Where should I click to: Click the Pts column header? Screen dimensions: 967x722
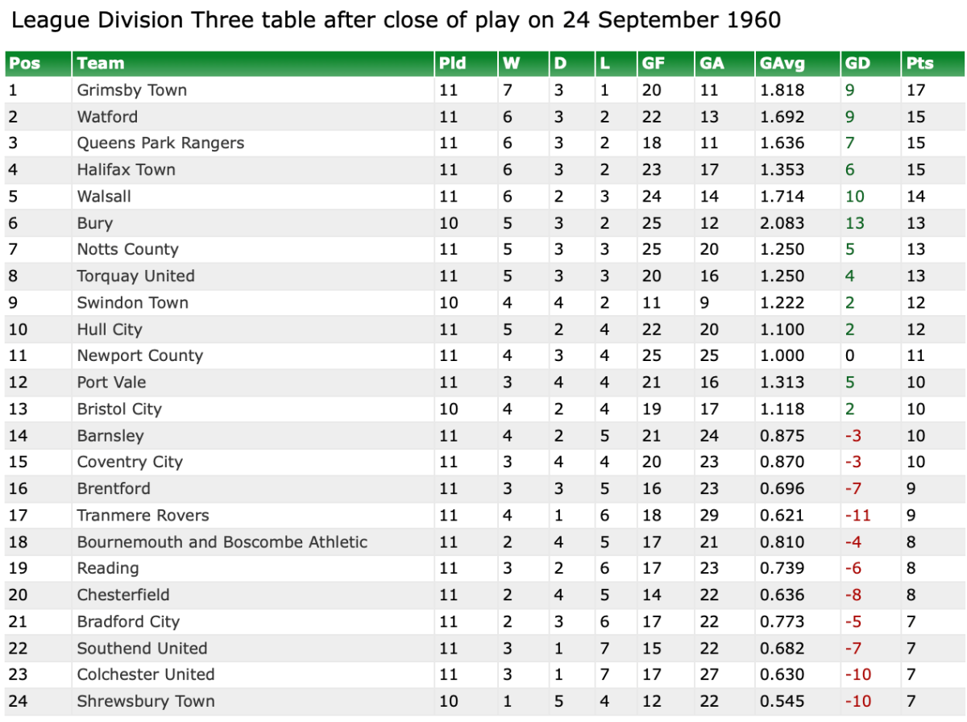[919, 64]
